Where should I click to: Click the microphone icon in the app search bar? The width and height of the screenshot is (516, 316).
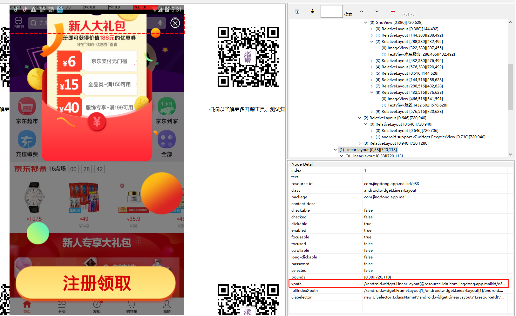160,23
